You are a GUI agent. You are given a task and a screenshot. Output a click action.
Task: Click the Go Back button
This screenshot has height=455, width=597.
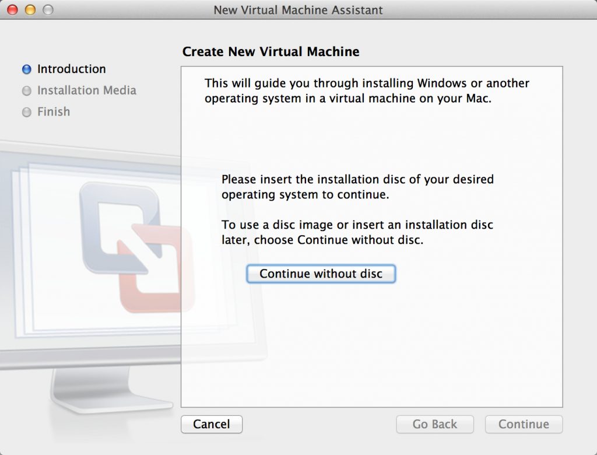tap(435, 424)
